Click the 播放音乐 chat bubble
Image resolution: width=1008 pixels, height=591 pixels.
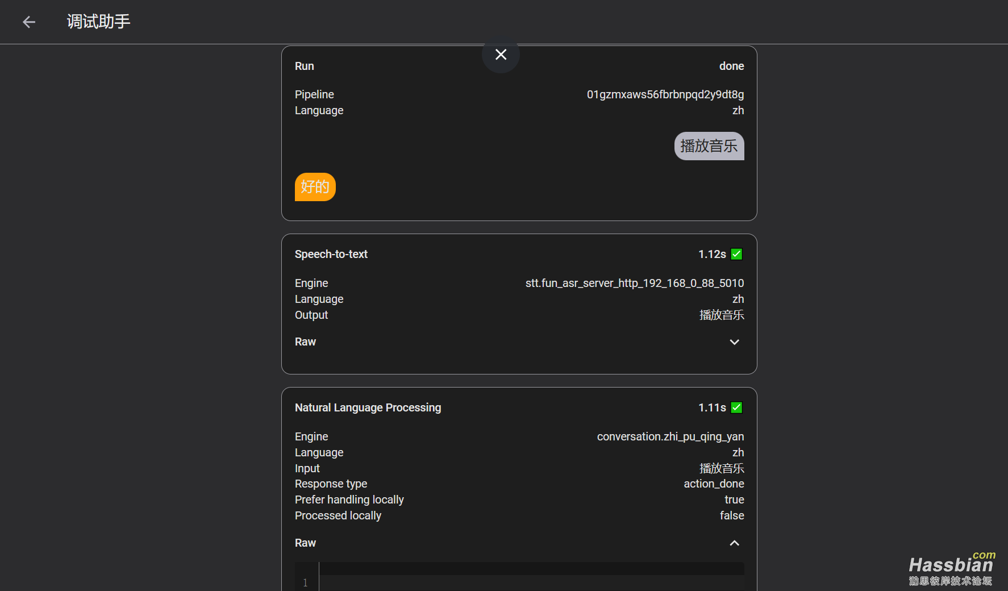[x=709, y=146]
